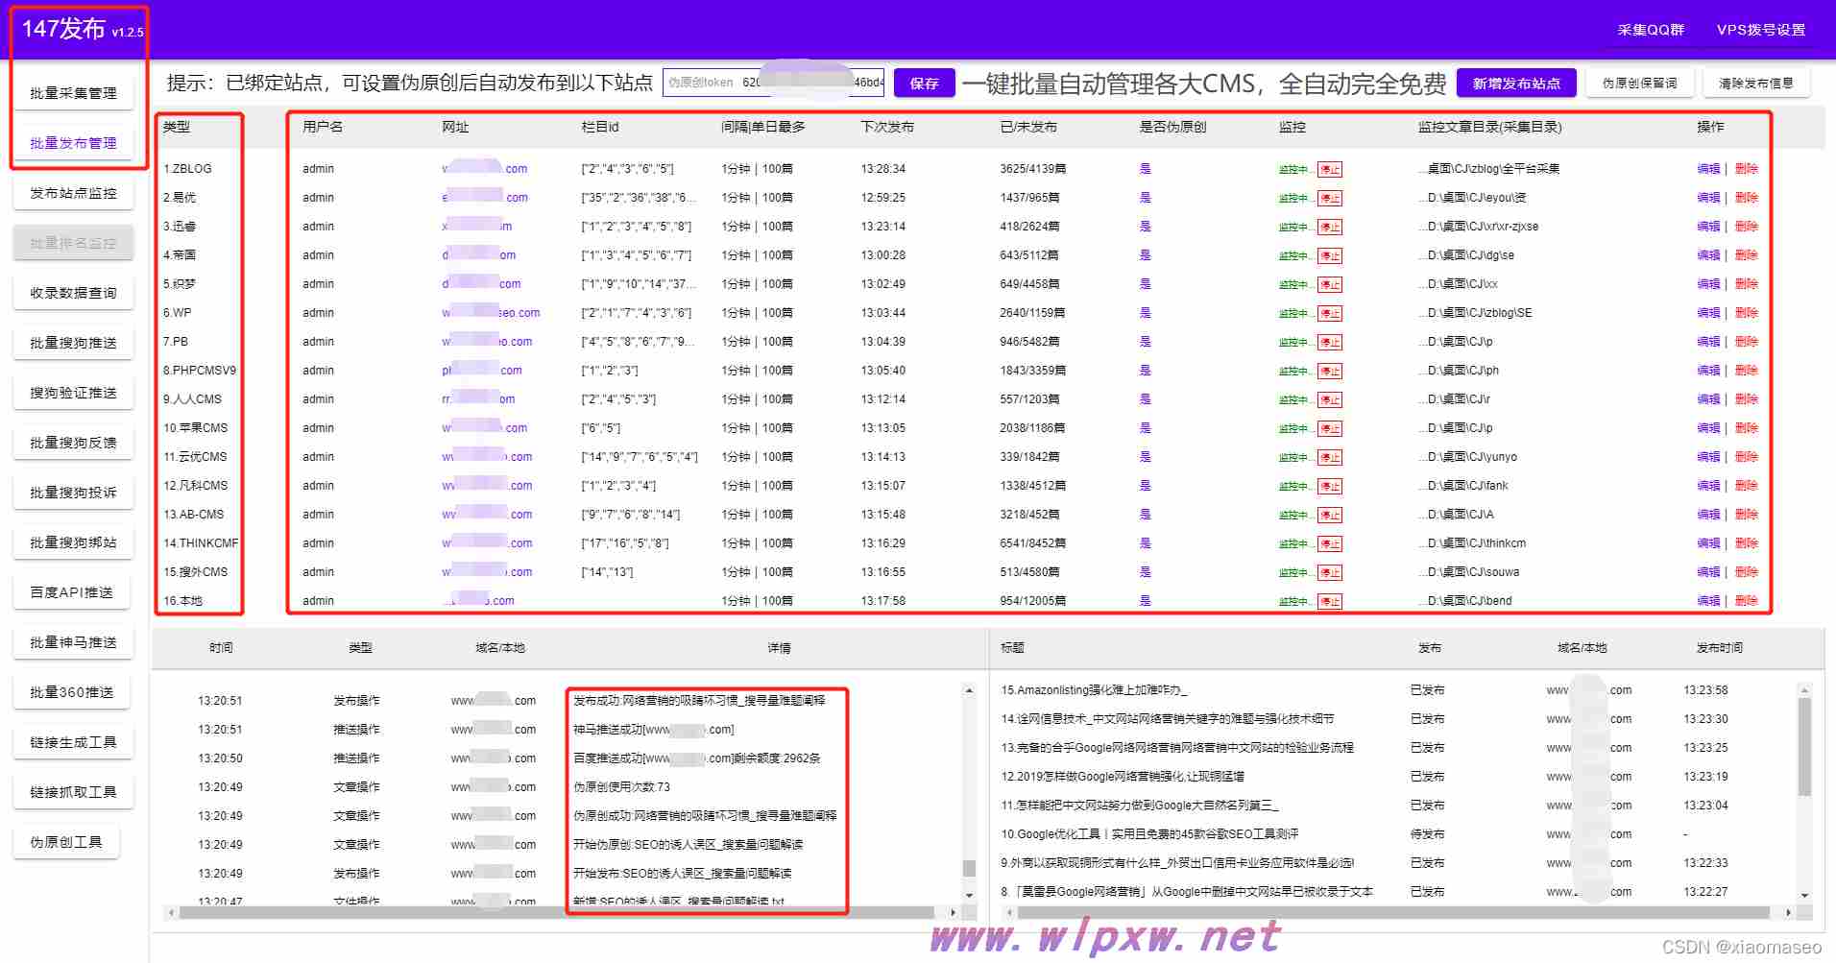Viewport: 1836px width, 963px height.
Task: Edit the AB-CMS site entry
Action: pos(1708,515)
